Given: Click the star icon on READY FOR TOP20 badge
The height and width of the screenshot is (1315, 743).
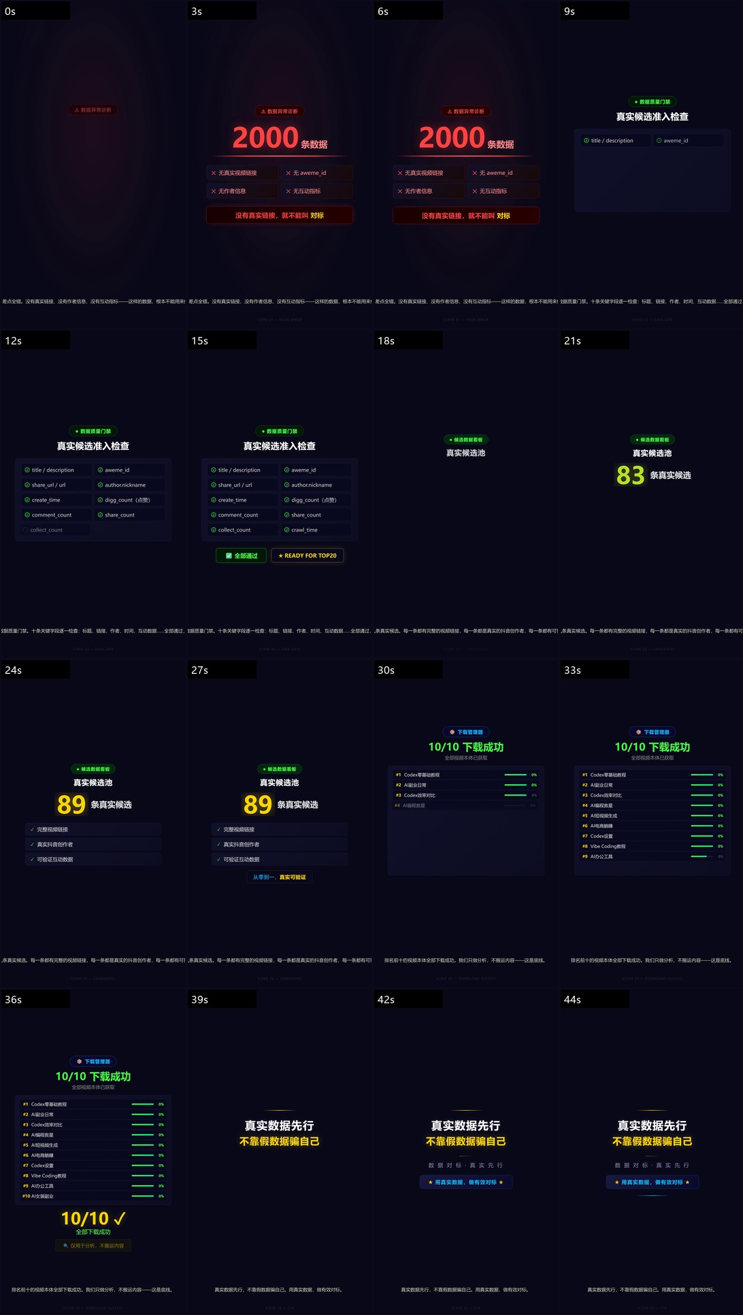Looking at the screenshot, I should click(280, 556).
